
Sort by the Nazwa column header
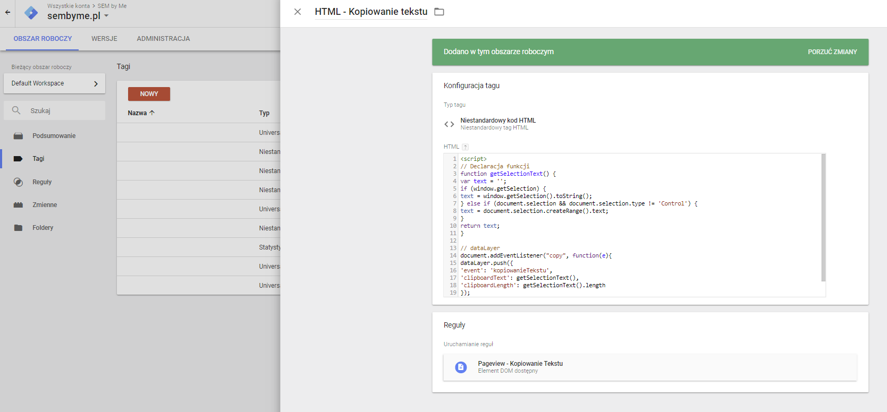click(137, 113)
